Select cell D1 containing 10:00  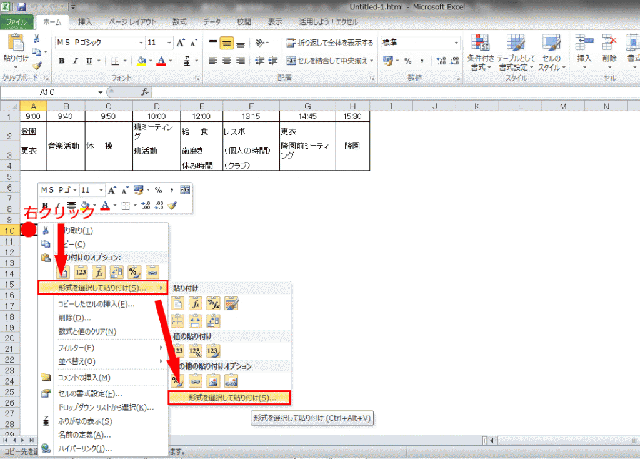click(x=157, y=116)
